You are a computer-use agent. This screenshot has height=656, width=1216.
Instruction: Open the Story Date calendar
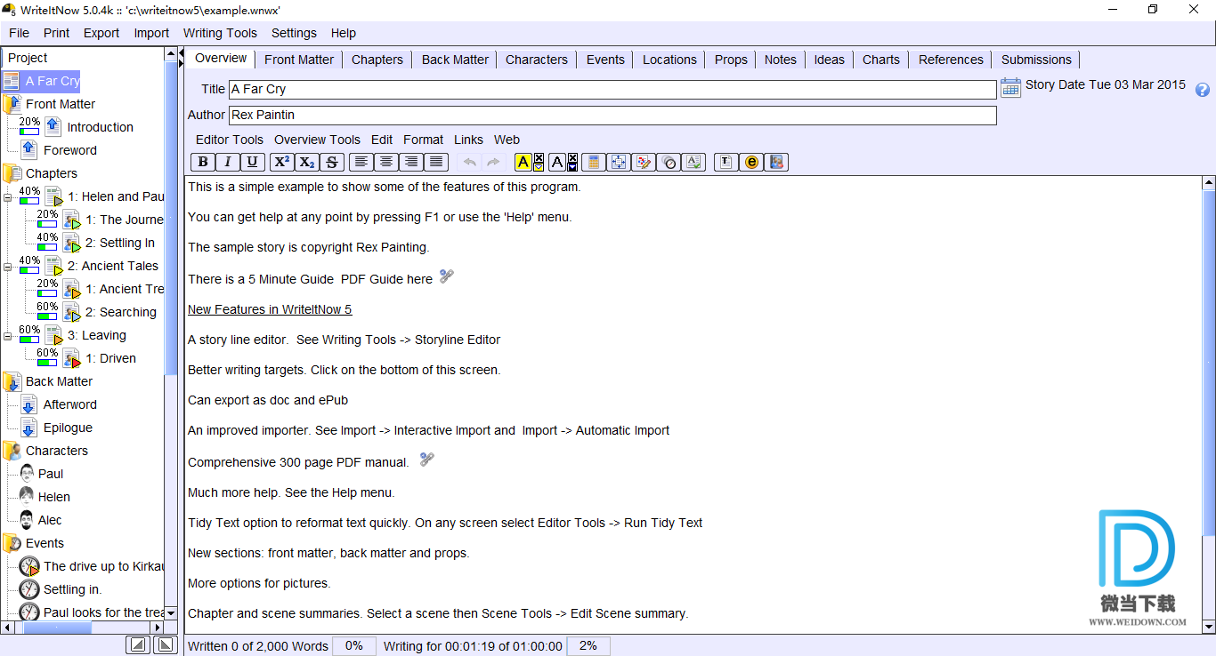click(x=1010, y=86)
